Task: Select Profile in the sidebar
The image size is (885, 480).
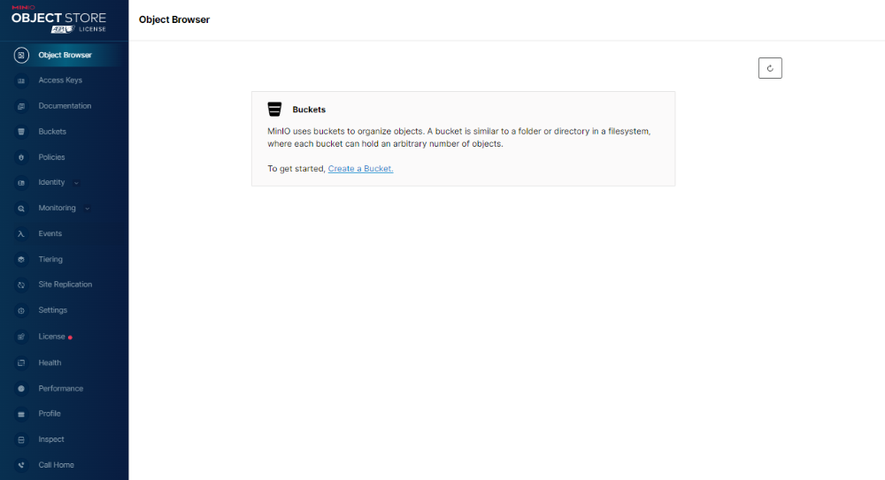Action: tap(50, 414)
